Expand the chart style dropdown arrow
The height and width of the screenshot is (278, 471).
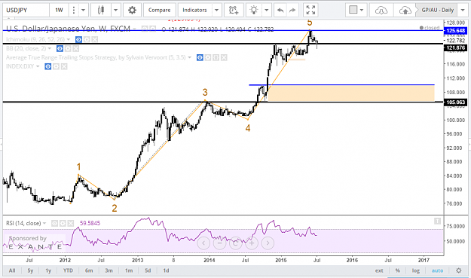pyautogui.click(x=115, y=11)
